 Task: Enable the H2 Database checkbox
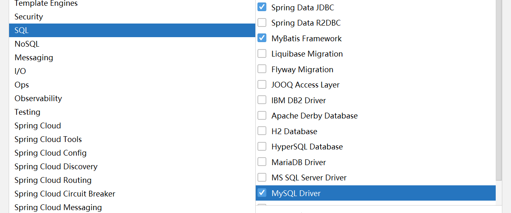262,131
